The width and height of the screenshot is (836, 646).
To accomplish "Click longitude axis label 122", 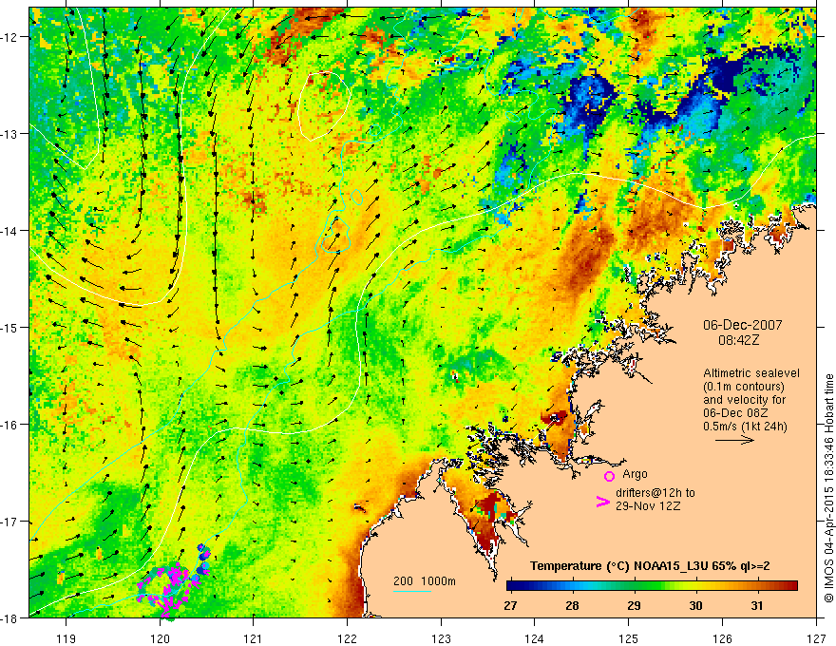I will [347, 638].
